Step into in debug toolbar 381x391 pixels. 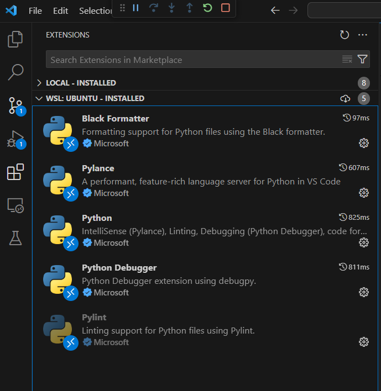[171, 8]
